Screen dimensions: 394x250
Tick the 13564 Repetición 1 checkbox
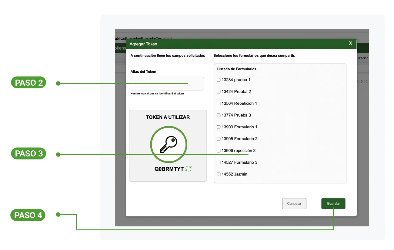219,104
